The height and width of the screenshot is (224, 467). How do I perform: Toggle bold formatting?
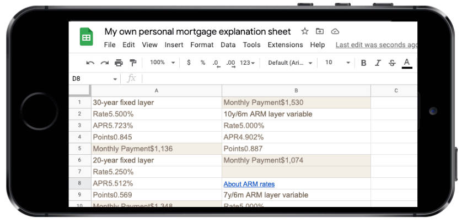363,63
